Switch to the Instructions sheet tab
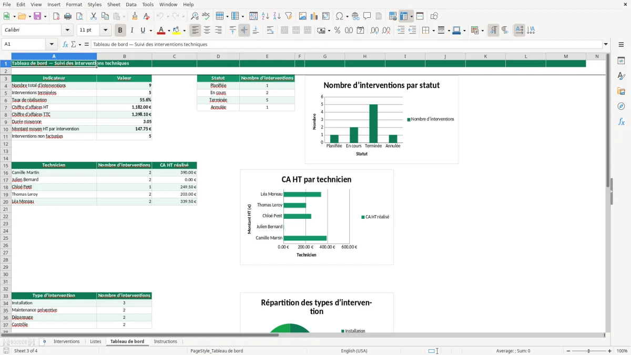This screenshot has width=631, height=355. [x=165, y=341]
